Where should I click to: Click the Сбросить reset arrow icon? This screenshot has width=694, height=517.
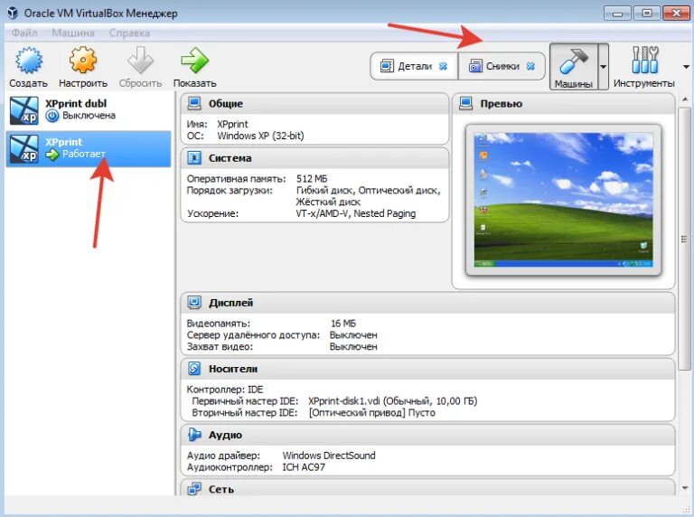point(140,61)
